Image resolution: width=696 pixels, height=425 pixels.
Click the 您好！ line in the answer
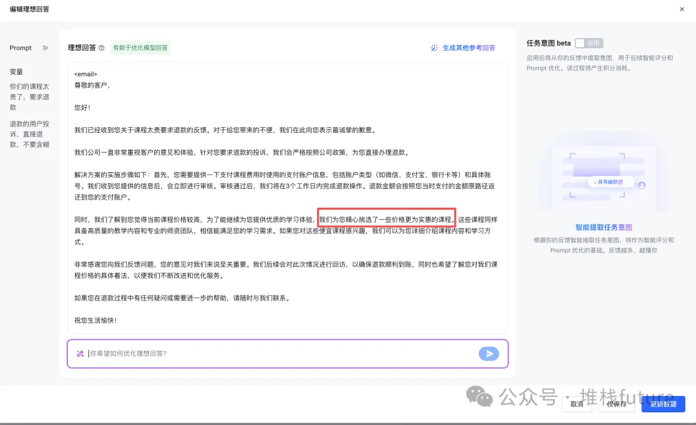click(x=82, y=108)
